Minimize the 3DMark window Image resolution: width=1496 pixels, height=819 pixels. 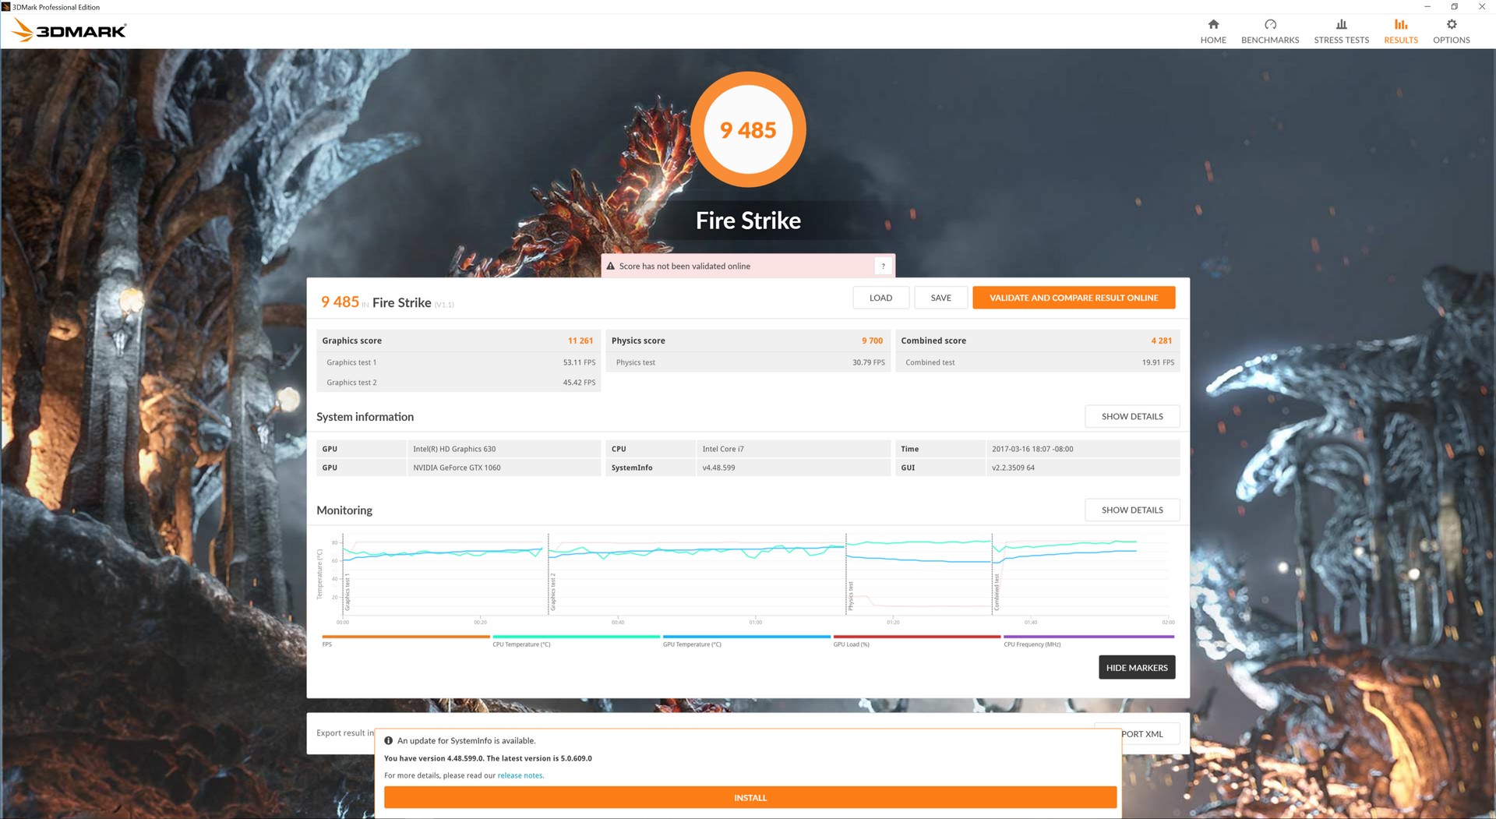point(1427,7)
